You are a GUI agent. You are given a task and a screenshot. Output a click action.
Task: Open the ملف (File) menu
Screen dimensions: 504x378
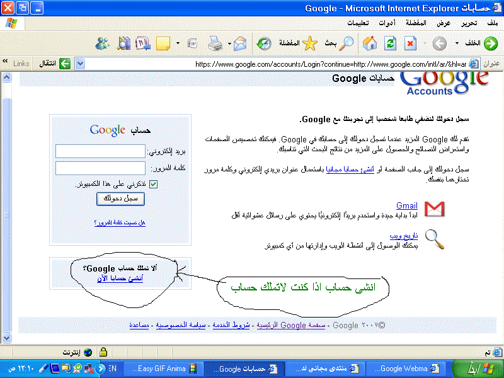coord(493,23)
